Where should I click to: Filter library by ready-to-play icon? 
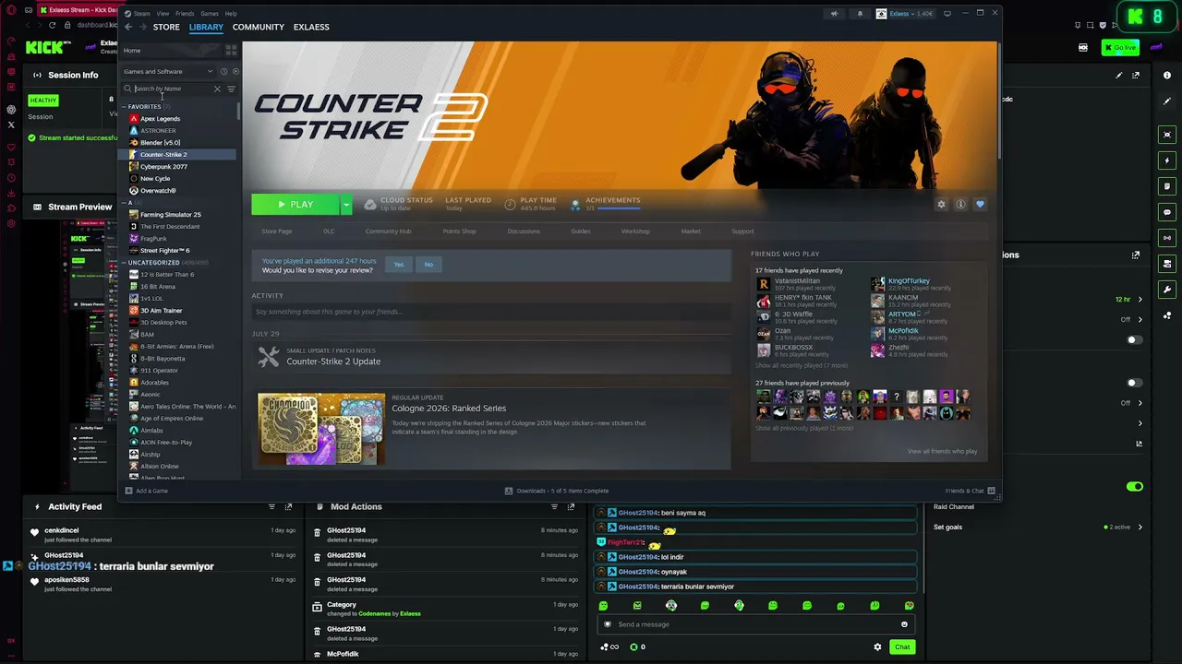235,71
